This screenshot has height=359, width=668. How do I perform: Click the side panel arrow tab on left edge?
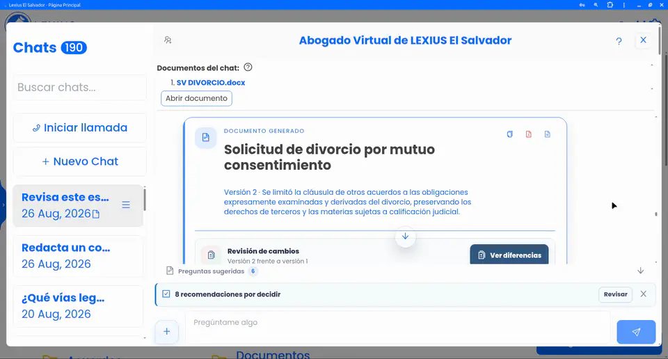tap(3, 205)
